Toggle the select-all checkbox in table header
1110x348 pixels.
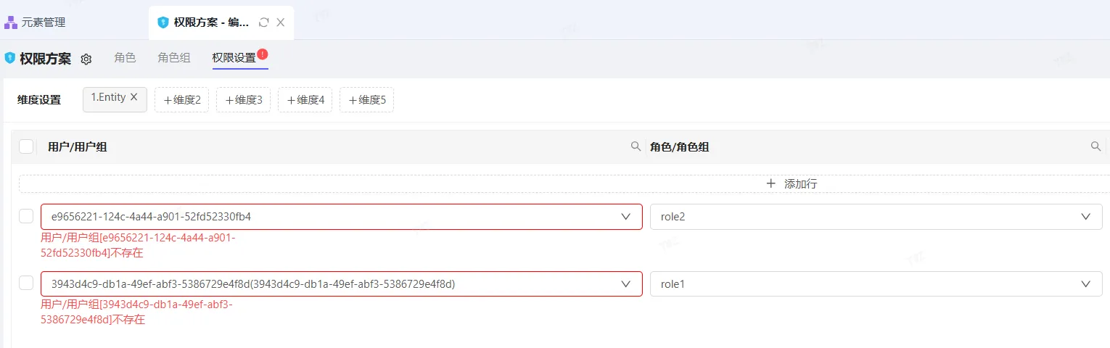26,146
